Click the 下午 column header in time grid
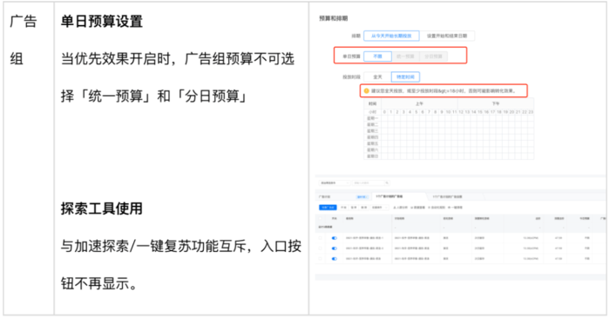This screenshot has width=610, height=318. click(496, 103)
